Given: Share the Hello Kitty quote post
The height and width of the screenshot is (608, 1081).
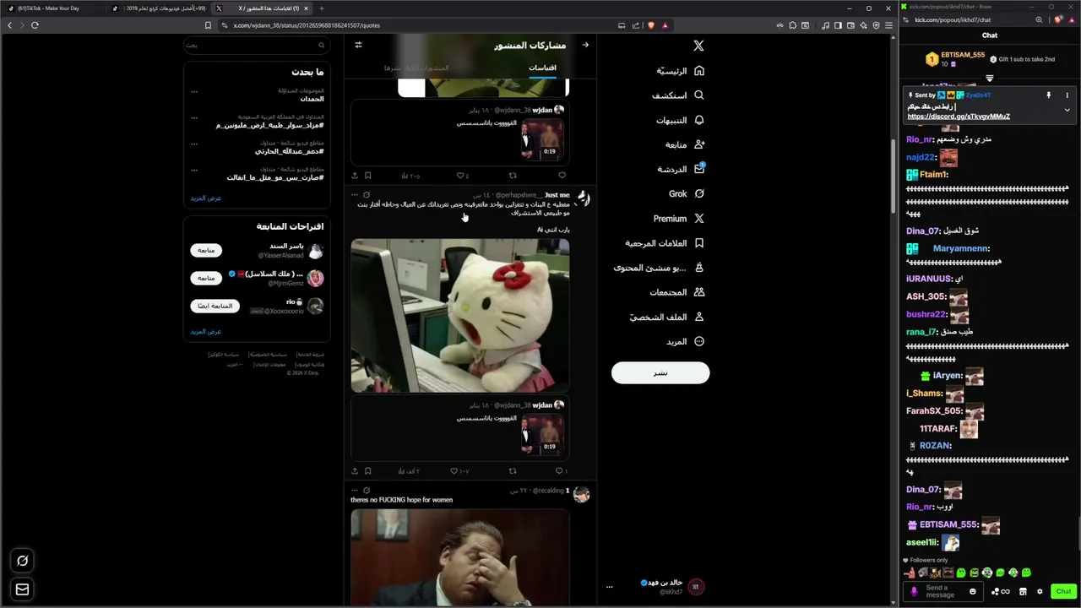Looking at the screenshot, I should (x=355, y=470).
